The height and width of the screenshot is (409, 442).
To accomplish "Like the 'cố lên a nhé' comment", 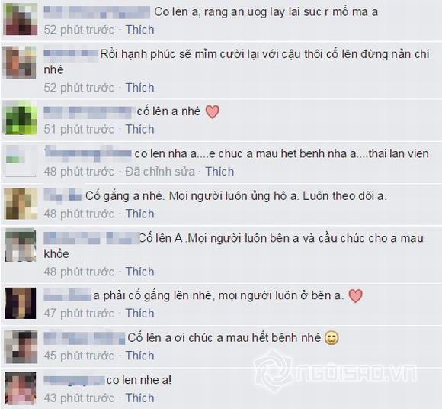I will (x=139, y=129).
